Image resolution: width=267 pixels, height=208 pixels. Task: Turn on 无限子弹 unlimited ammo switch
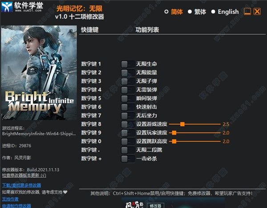point(128,82)
